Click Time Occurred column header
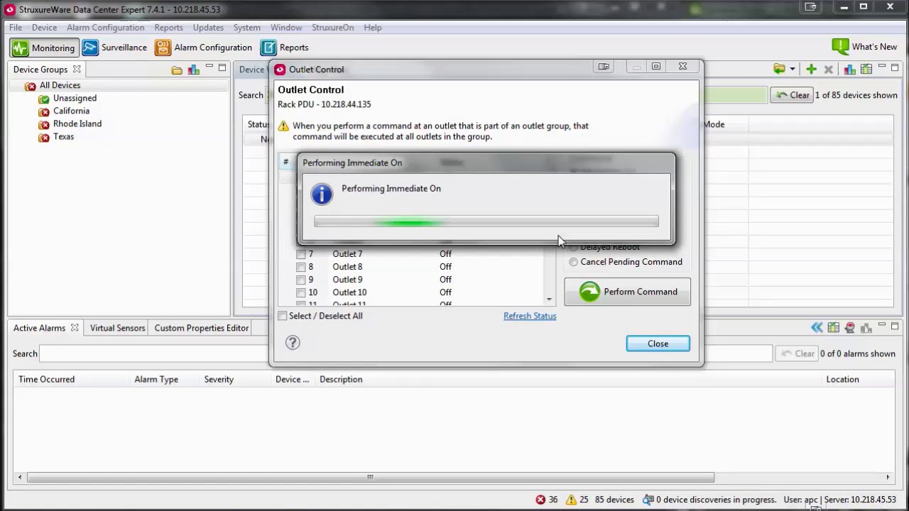This screenshot has width=909, height=511. click(46, 379)
